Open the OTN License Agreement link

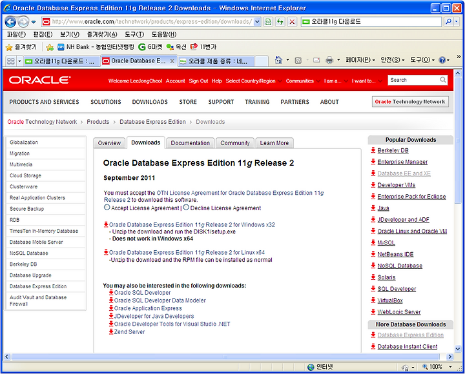tap(214, 196)
